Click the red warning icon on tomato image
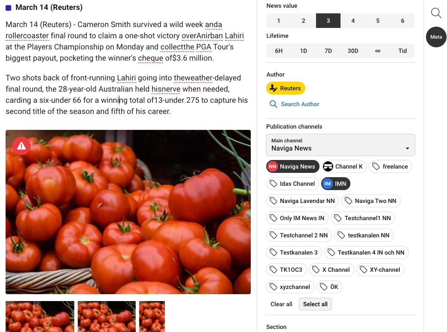 coord(21,146)
